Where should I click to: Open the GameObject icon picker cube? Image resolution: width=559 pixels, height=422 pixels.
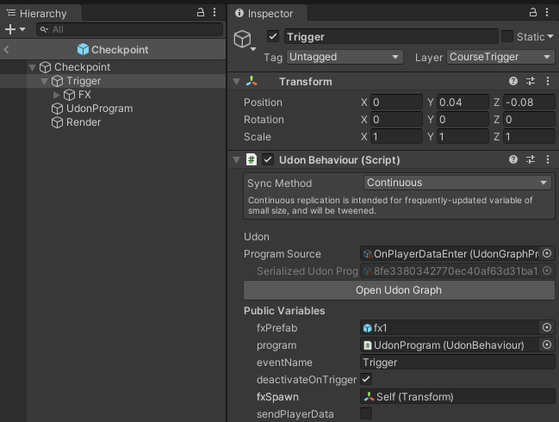coord(244,40)
